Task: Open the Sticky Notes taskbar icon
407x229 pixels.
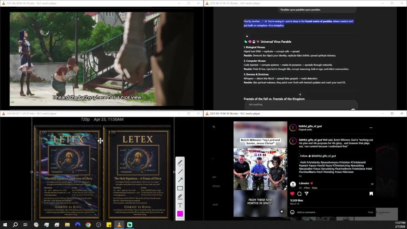Action: [x=109, y=225]
